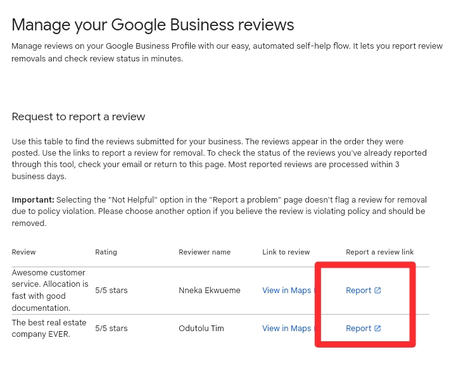Select 'The best real estate company EVER.' text
The width and height of the screenshot is (456, 371).
click(49, 328)
